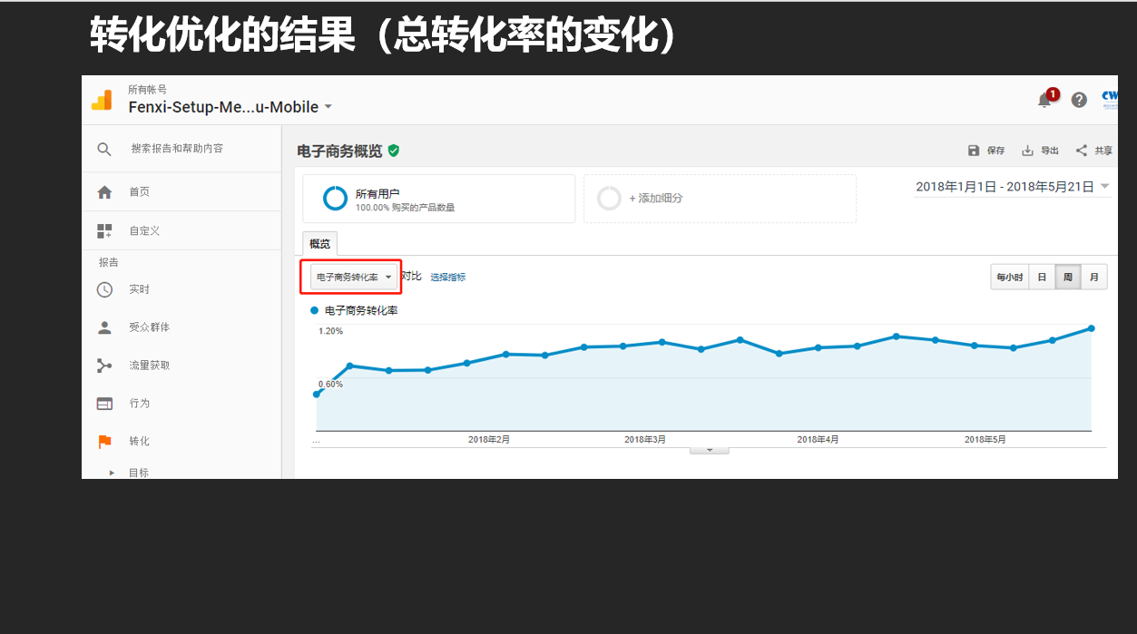Switch chart granularity to 月
The width and height of the screenshot is (1137, 634).
tap(1093, 278)
